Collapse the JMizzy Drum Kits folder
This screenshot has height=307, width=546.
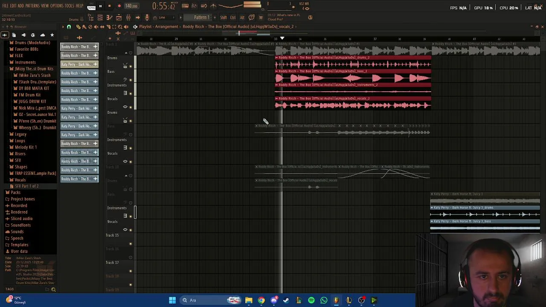pos(34,69)
